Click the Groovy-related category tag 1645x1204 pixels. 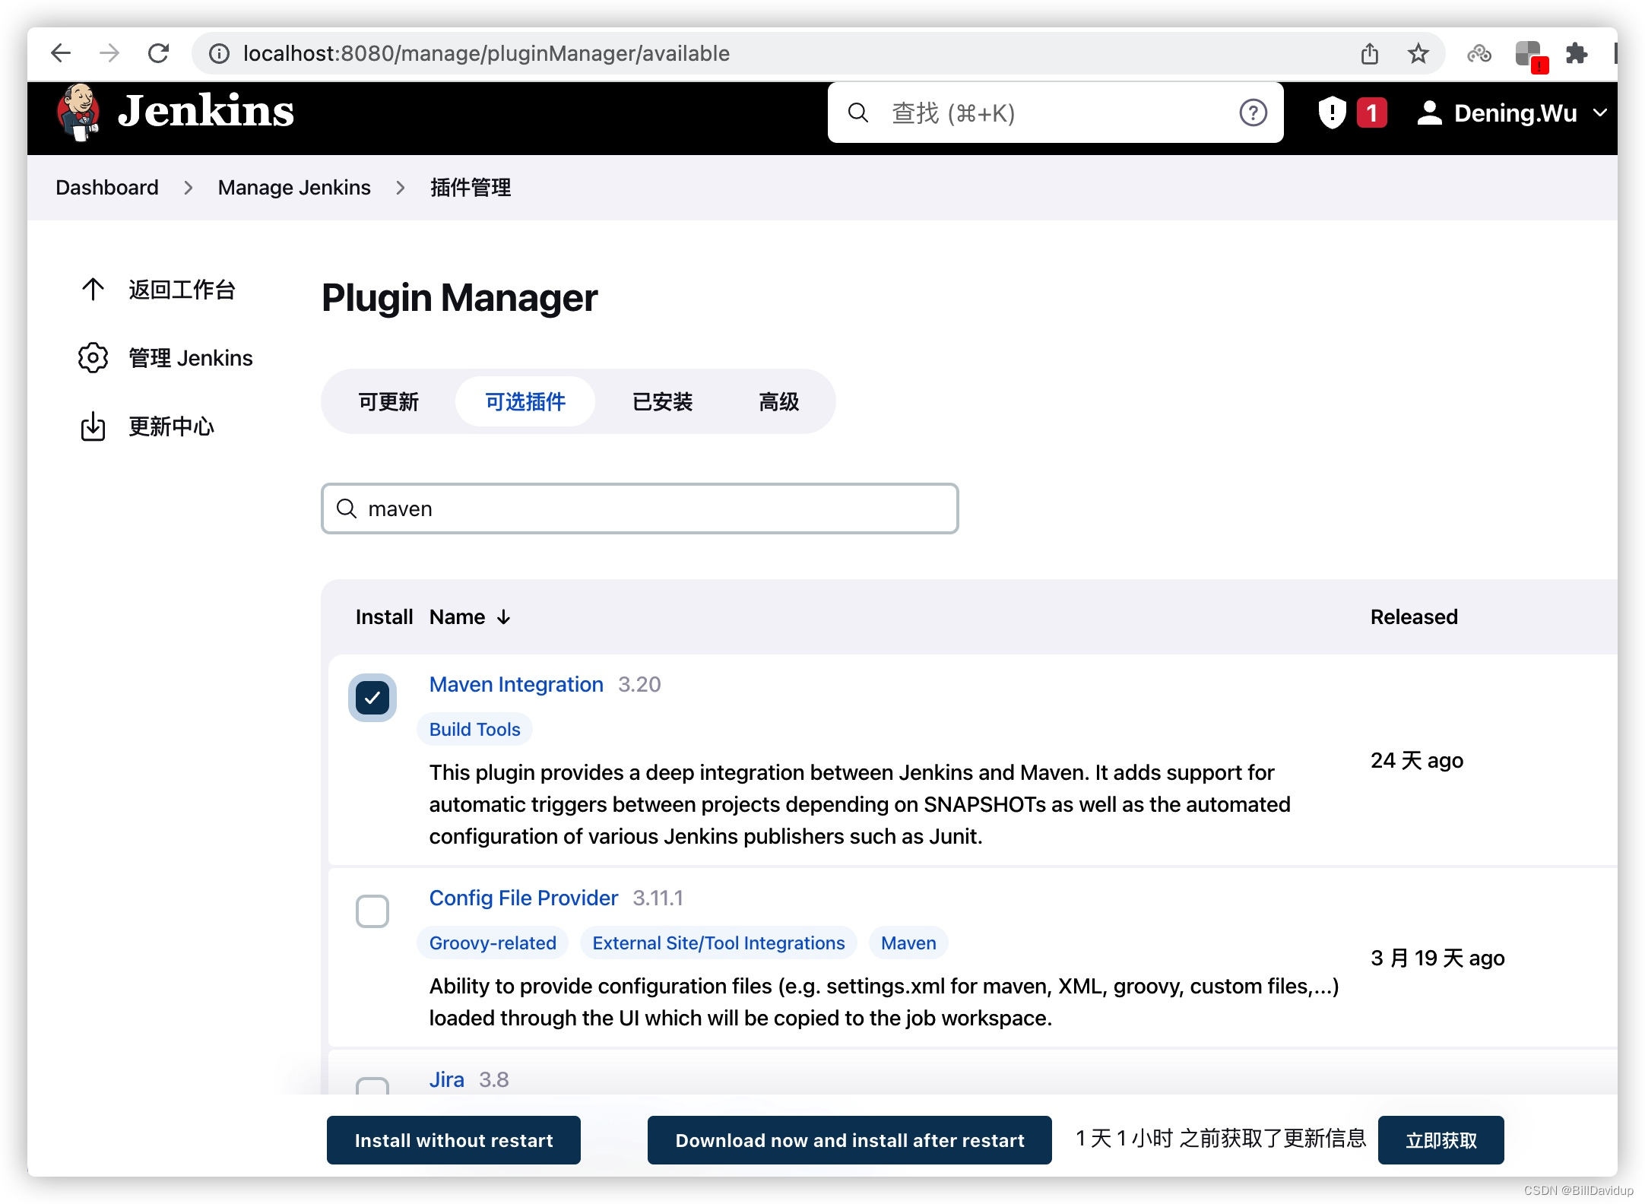point(493,943)
